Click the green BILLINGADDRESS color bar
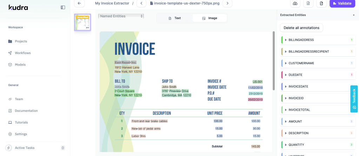Image resolution: width=359 pixels, height=156 pixels. tap(281, 40)
